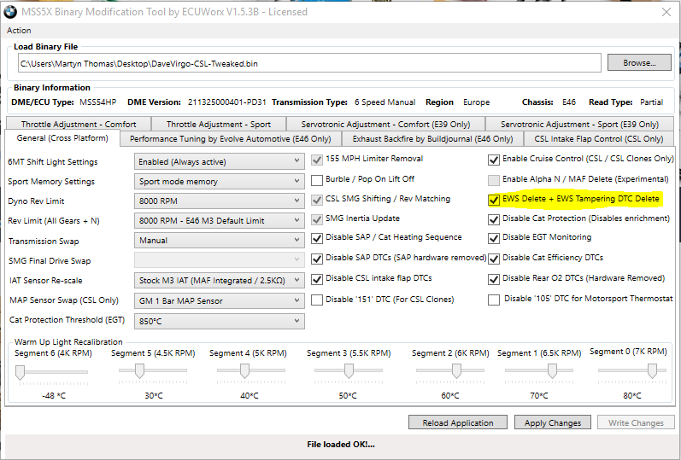Click the MSS54HP DME/ECU type value

pyautogui.click(x=98, y=102)
